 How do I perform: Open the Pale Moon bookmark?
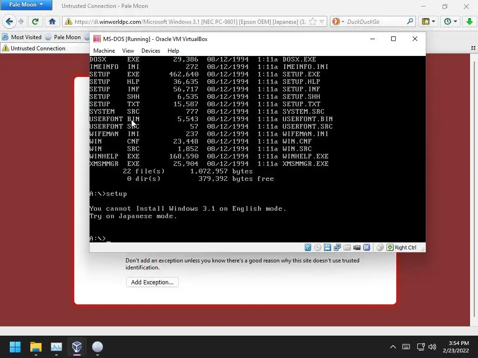[x=63, y=37]
